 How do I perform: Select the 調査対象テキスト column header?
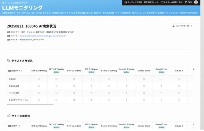point(15,71)
